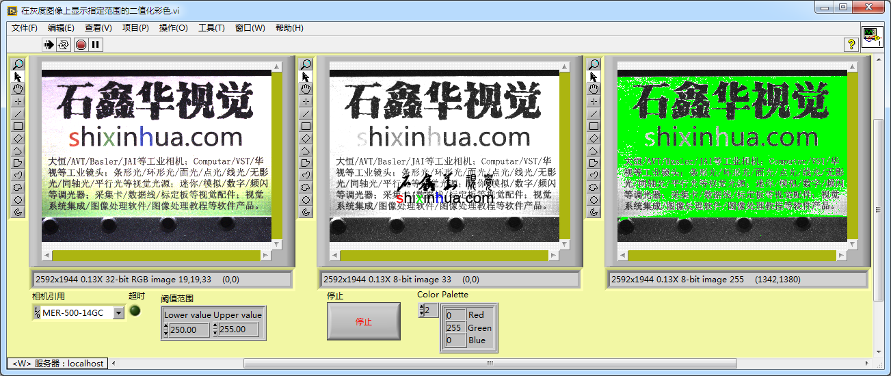Image resolution: width=891 pixels, height=376 pixels.
Task: Open the 帮助(H) menu
Action: [x=289, y=28]
